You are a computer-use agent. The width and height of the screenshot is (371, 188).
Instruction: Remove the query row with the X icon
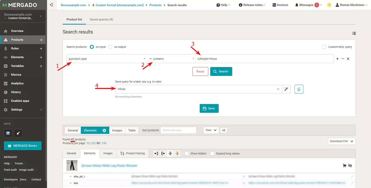(348, 59)
